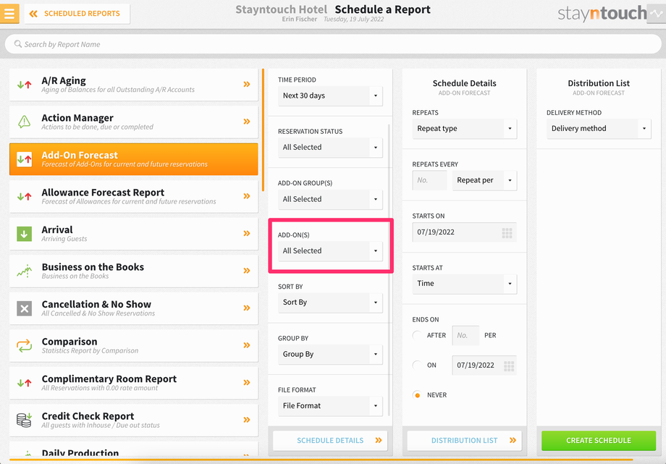The width and height of the screenshot is (666, 464).
Task: Click the Add-On Forecast arrows icon
Action: 24,159
